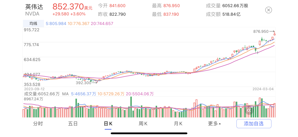Click the current price 852.370
The image size is (298, 137).
(68, 7)
